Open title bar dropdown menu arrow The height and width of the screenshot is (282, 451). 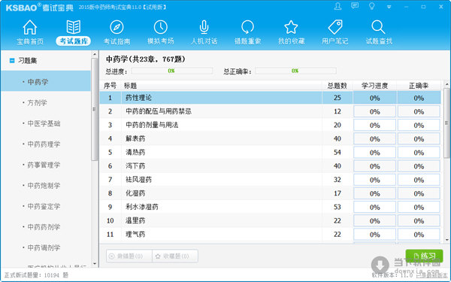pos(389,7)
